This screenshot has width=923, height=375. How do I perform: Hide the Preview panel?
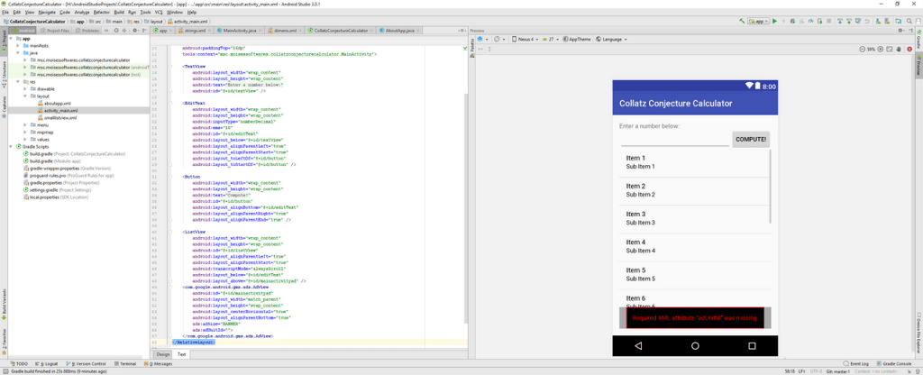coord(910,30)
